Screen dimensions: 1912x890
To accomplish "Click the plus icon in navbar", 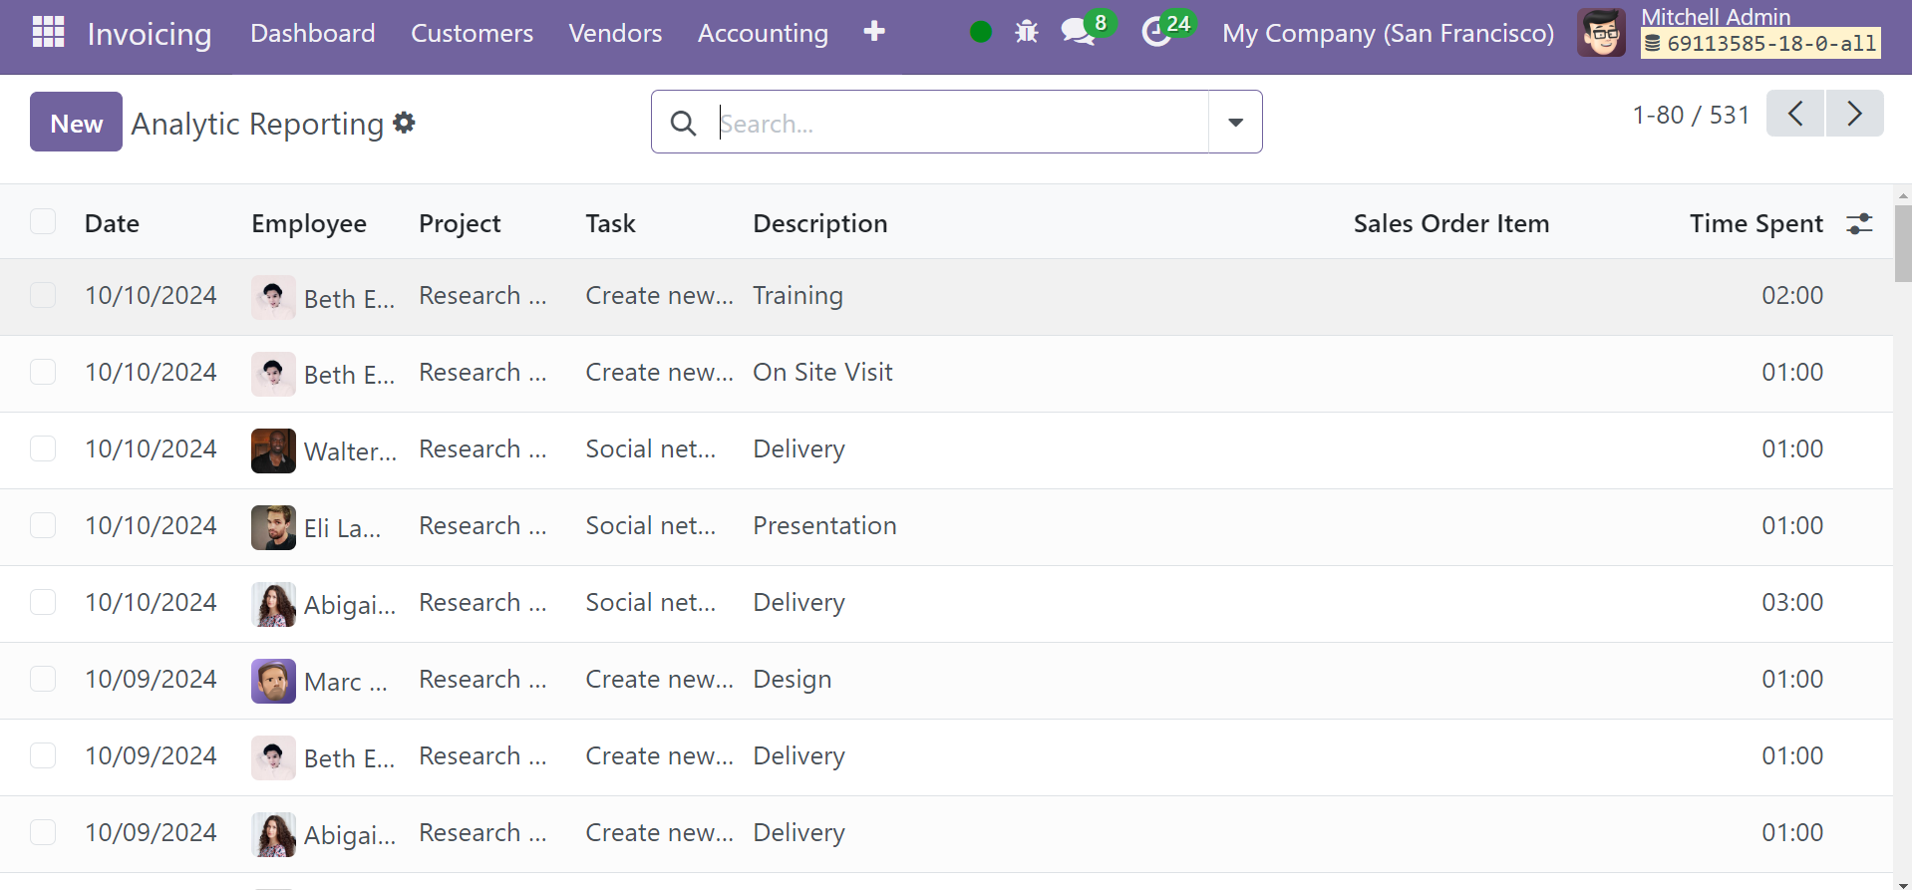I will [874, 32].
